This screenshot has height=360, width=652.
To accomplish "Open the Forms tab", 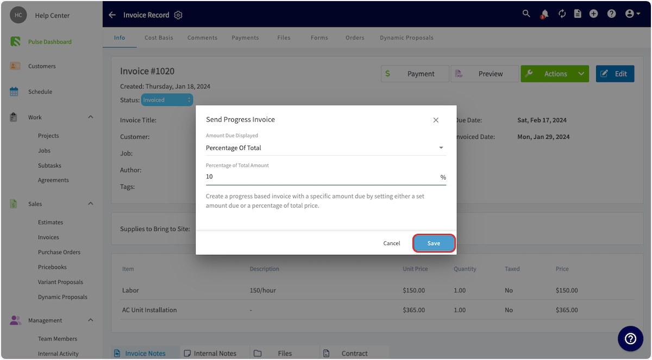I will pyautogui.click(x=319, y=38).
